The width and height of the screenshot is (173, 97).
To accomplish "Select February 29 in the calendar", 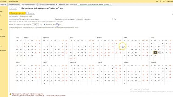I will (63, 56).
